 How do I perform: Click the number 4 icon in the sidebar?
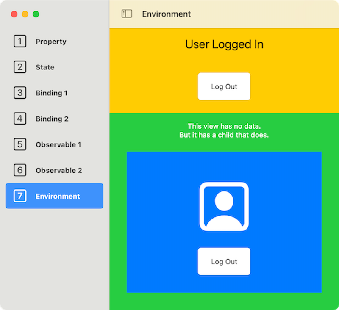pos(20,119)
